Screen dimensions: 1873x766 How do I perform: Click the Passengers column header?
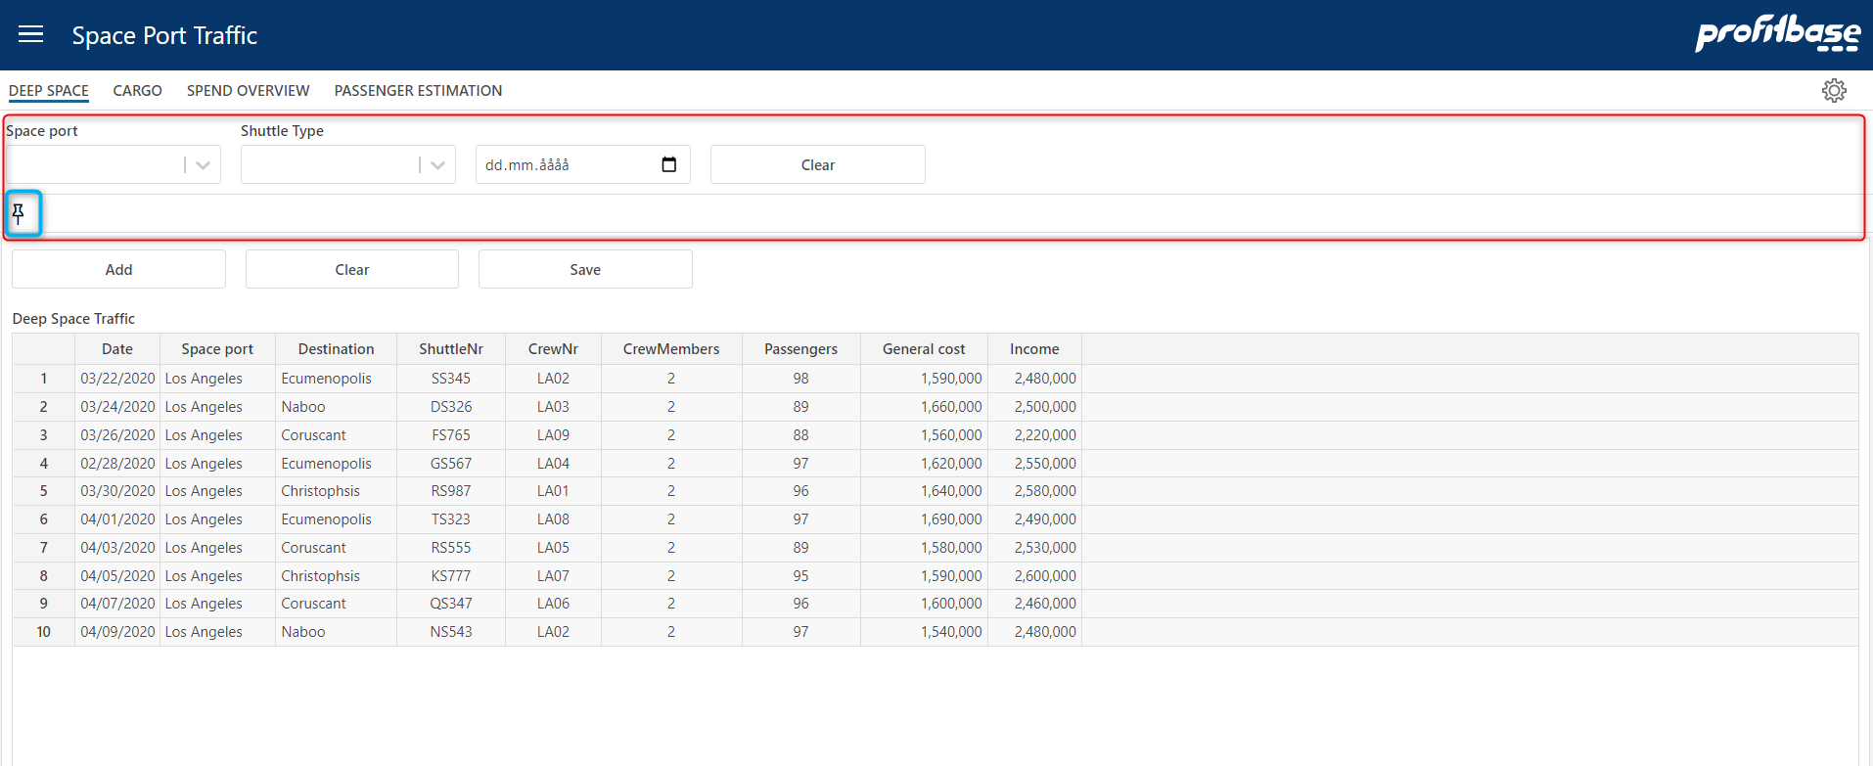(800, 349)
